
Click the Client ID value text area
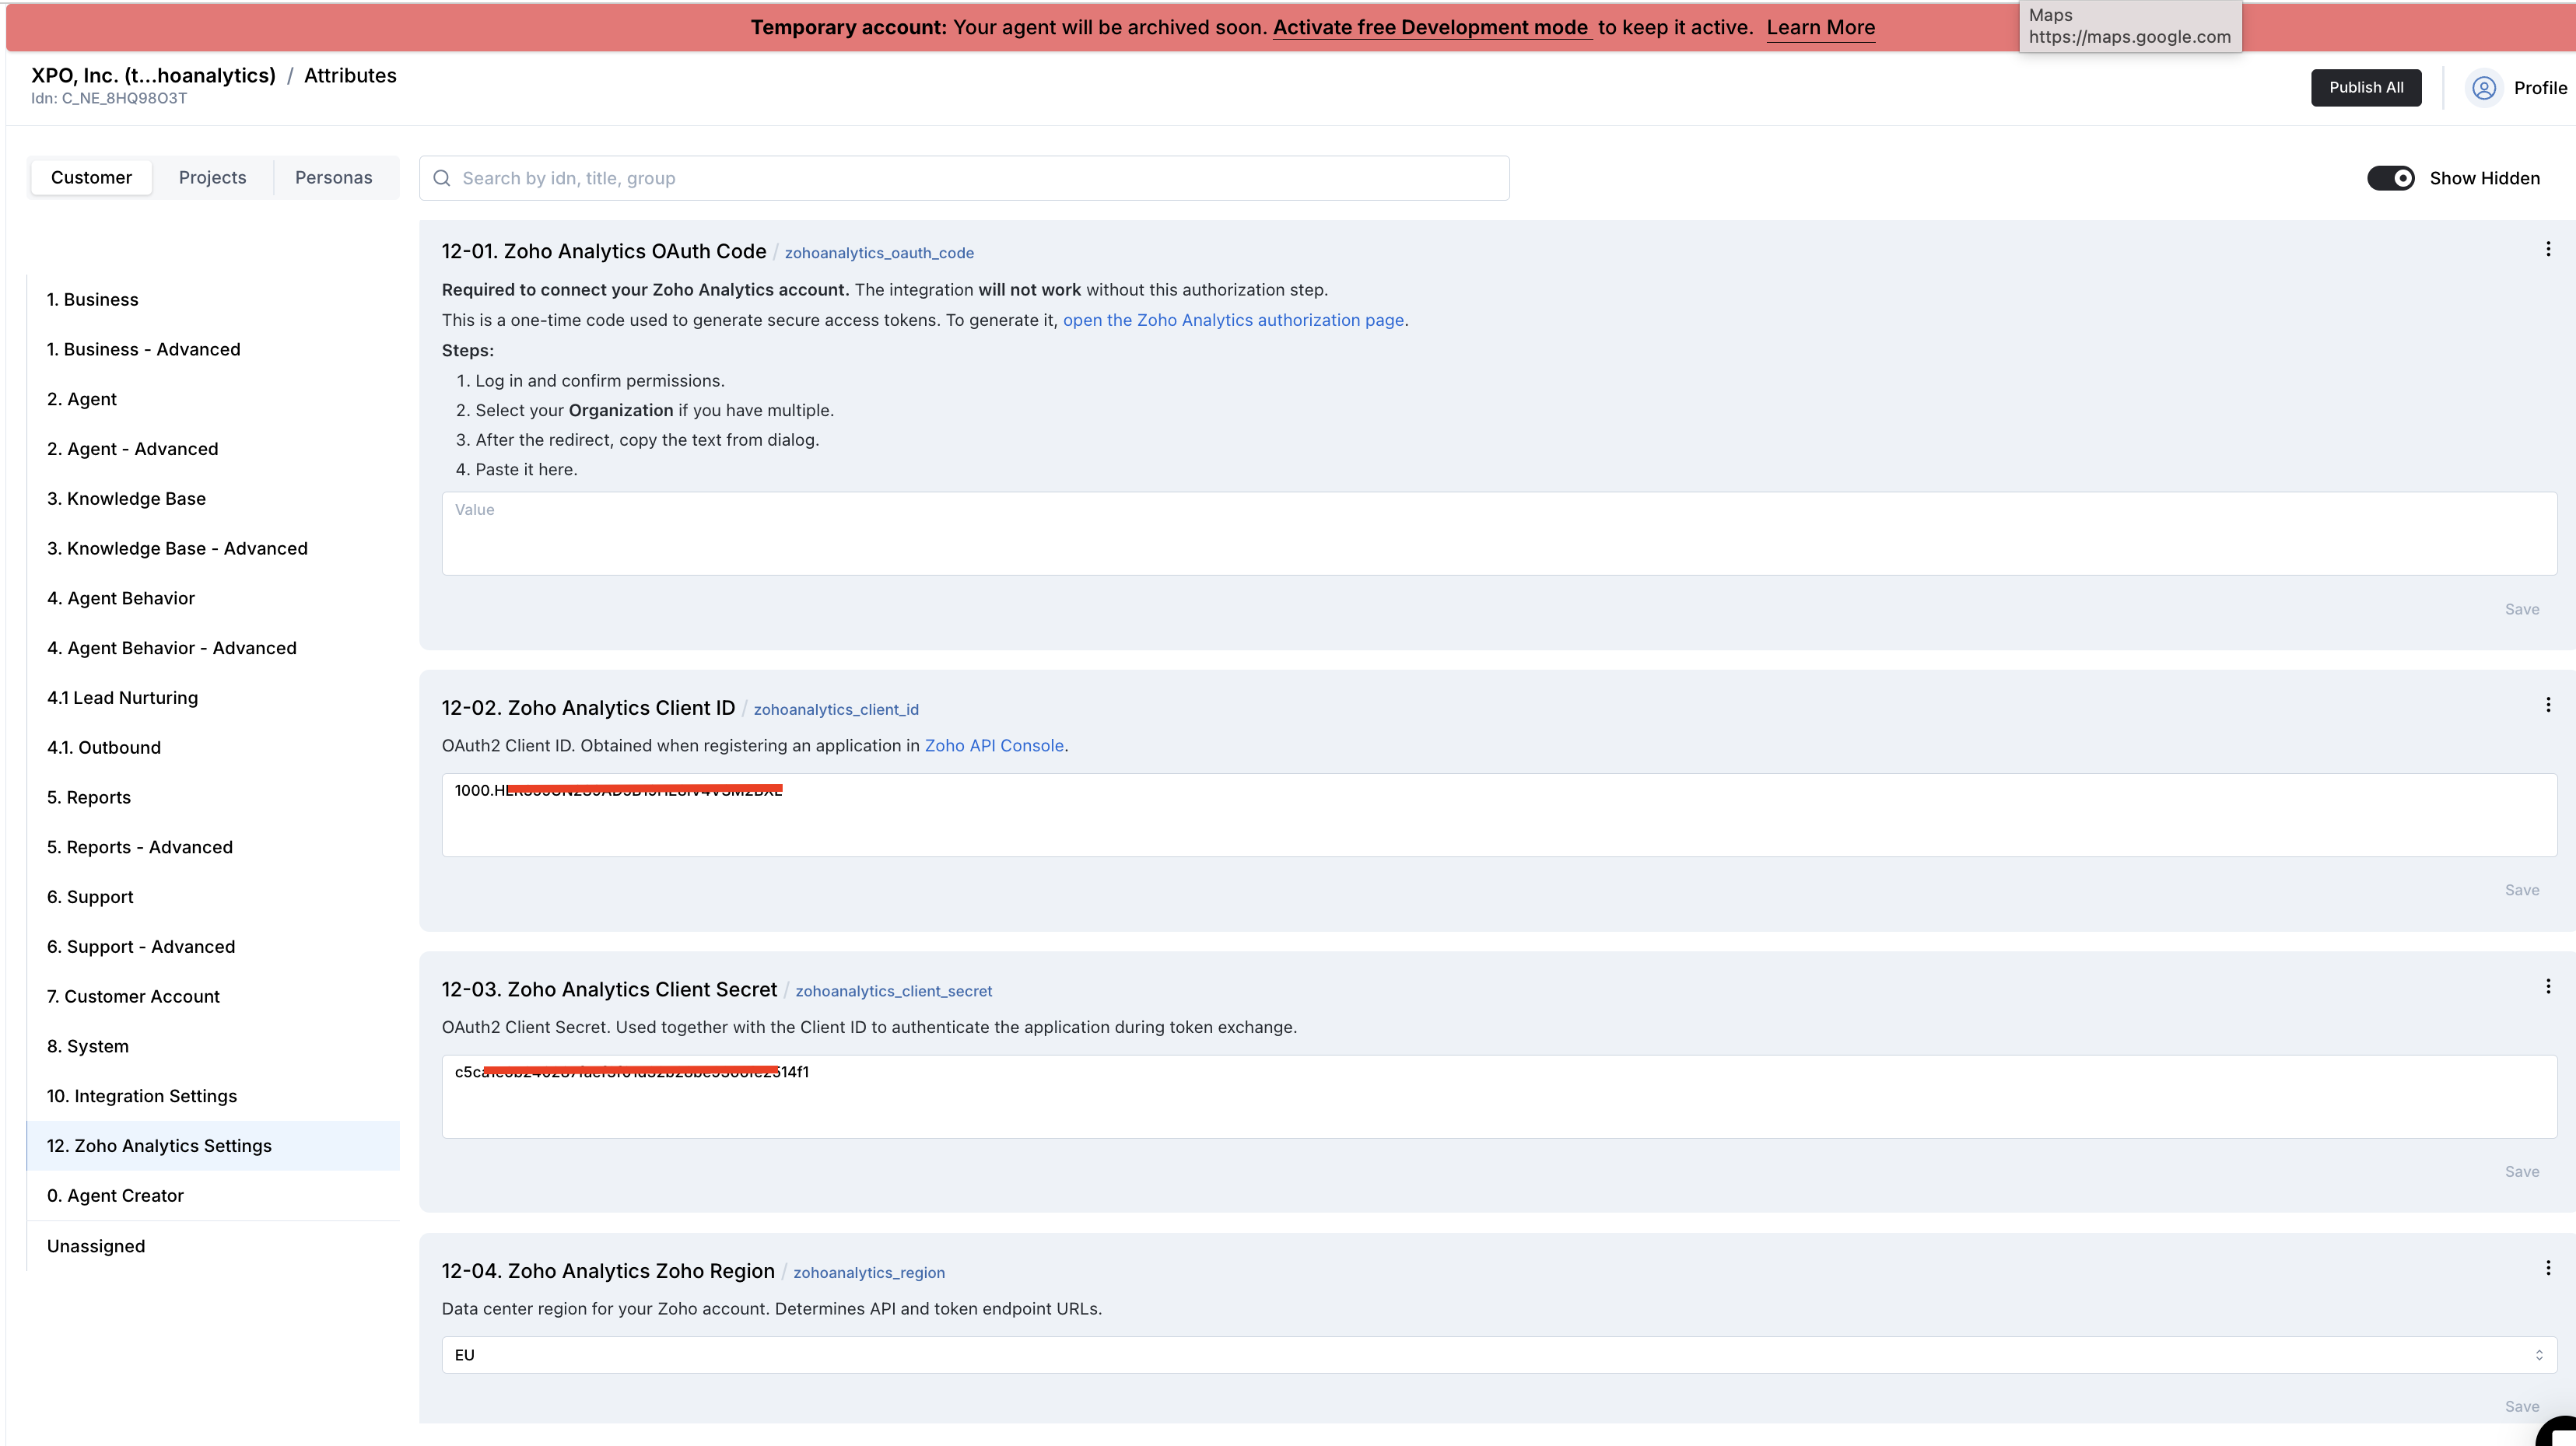(x=1499, y=815)
